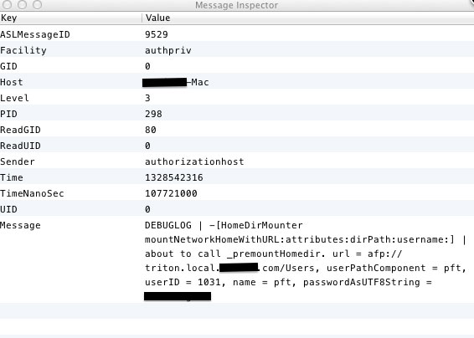474x338 pixels.
Task: Select the GID row
Action: coord(237,66)
